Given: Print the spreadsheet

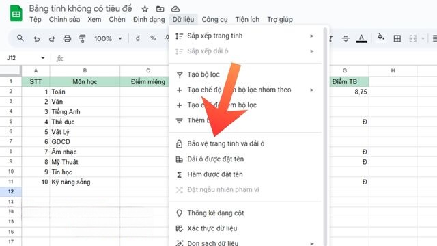Looking at the screenshot, I should coord(67,38).
